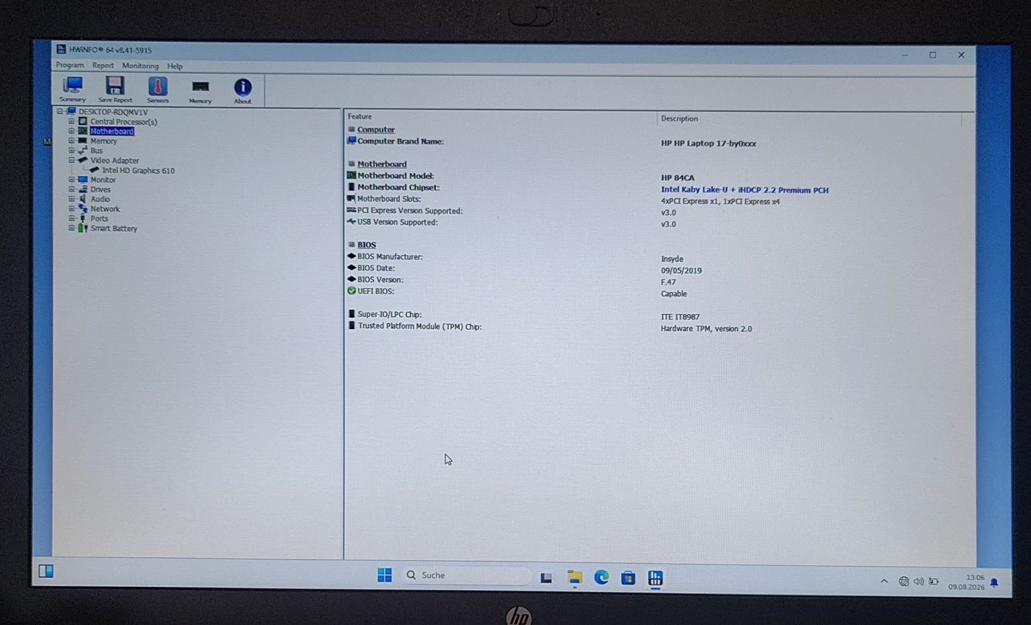Launch Microsoft Edge from the taskbar
This screenshot has height=625, width=1031.
coord(601,577)
